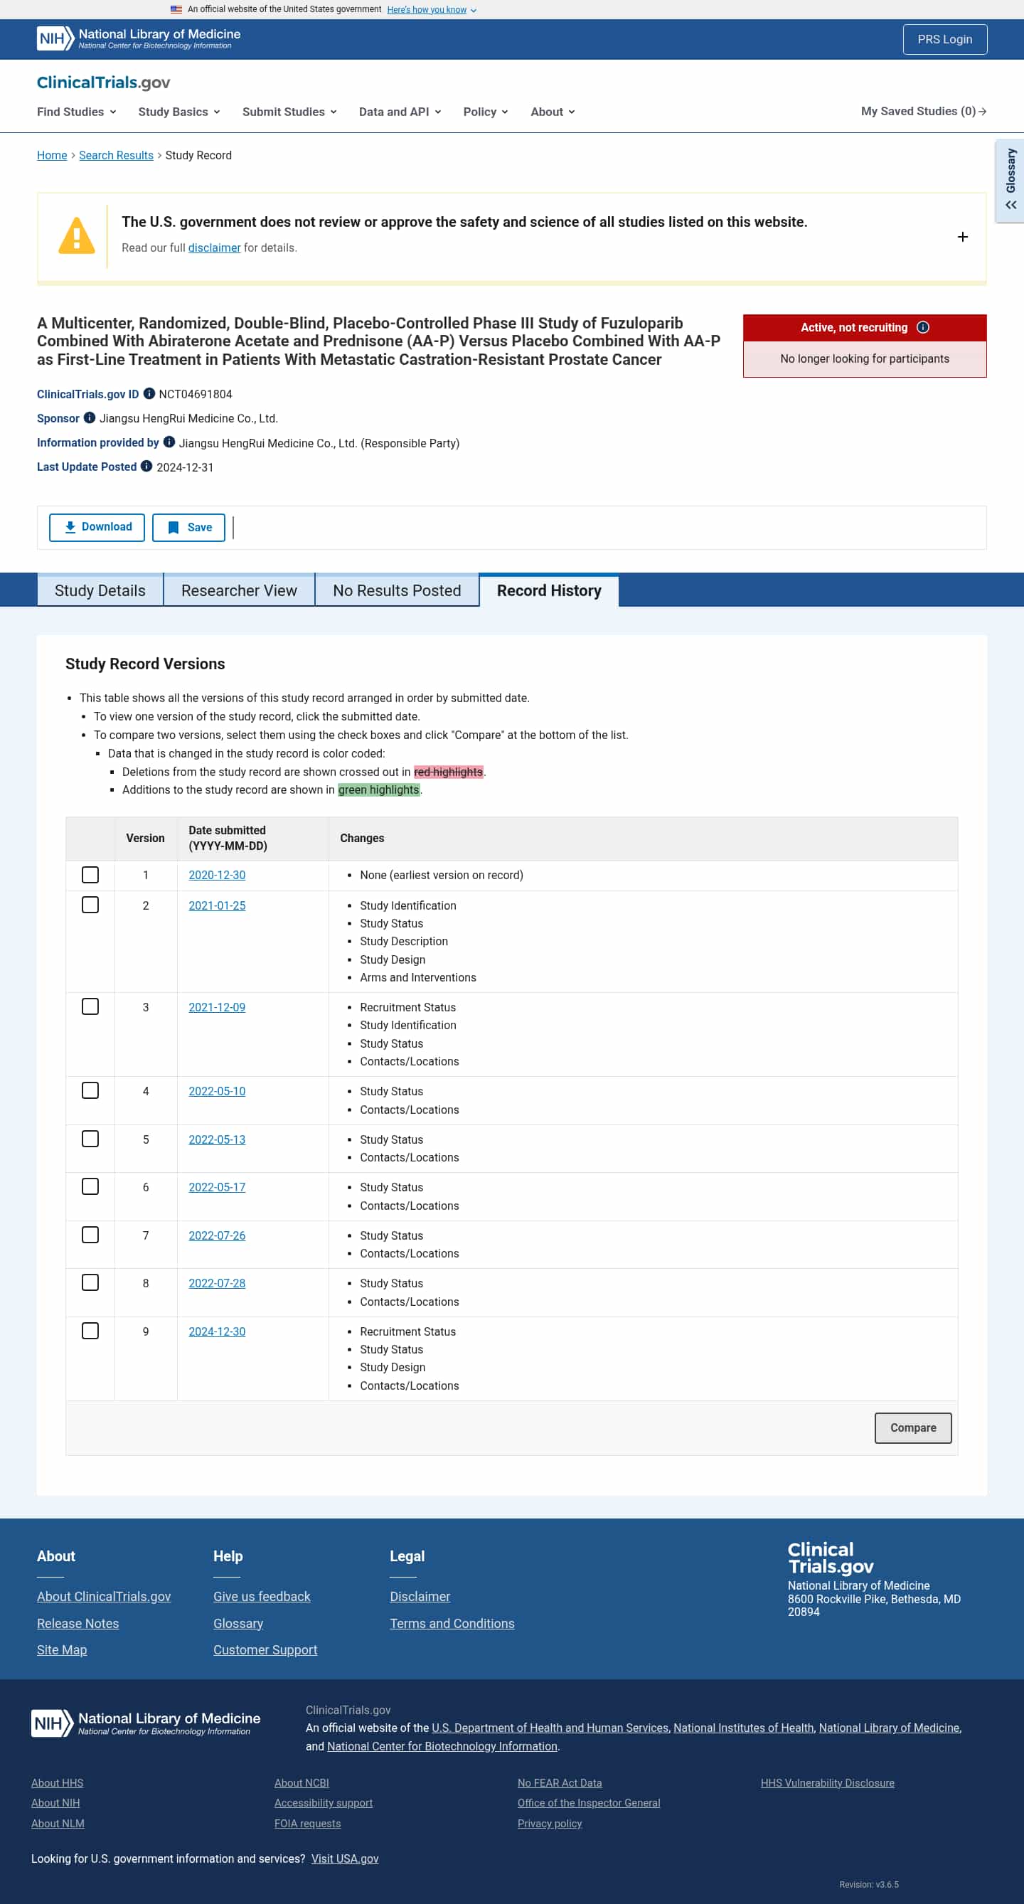Click info icon beside Sponsor label
This screenshot has width=1024, height=1904.
click(x=90, y=418)
